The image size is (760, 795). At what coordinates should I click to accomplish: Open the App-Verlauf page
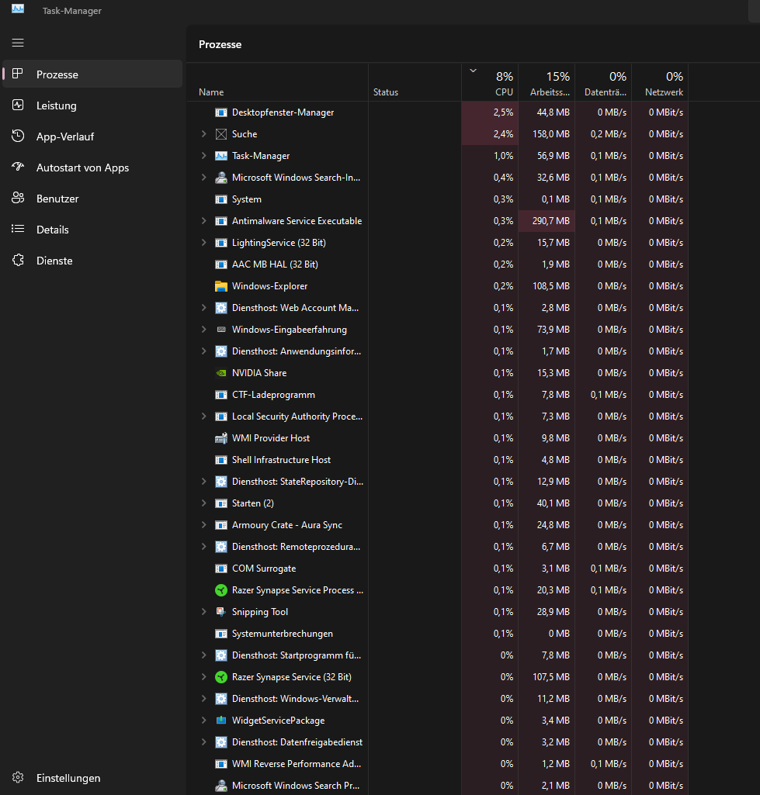click(x=92, y=137)
